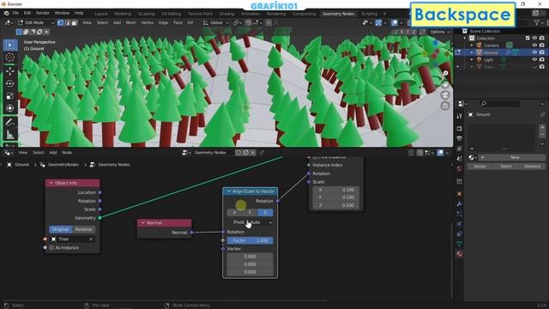This screenshot has height=309, width=549.
Task: Activate the Scale tool in the viewport toolbar
Action: pyautogui.click(x=9, y=95)
